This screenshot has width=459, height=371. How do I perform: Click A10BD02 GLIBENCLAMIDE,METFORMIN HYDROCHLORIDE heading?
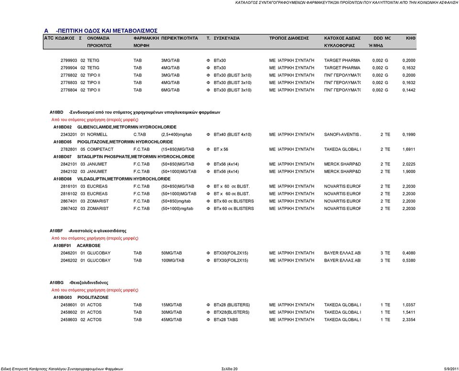tap(115, 127)
